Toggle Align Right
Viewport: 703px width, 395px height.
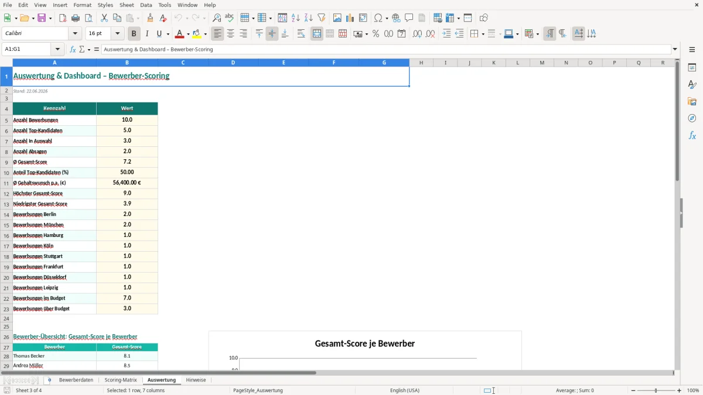(x=244, y=34)
